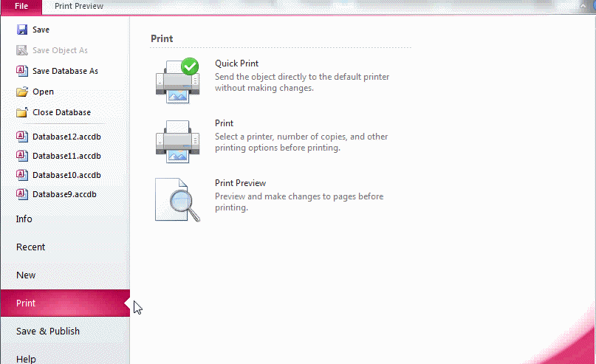Viewport: 596px width, 364px height.
Task: Click the Close Database folder icon
Action: (22, 112)
